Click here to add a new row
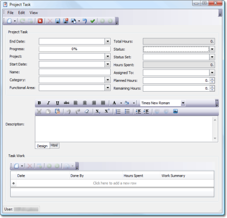 click(x=115, y=183)
